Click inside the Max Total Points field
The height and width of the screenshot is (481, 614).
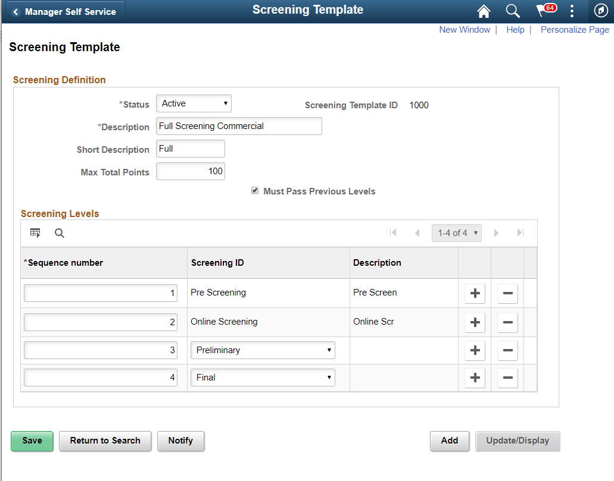click(191, 171)
